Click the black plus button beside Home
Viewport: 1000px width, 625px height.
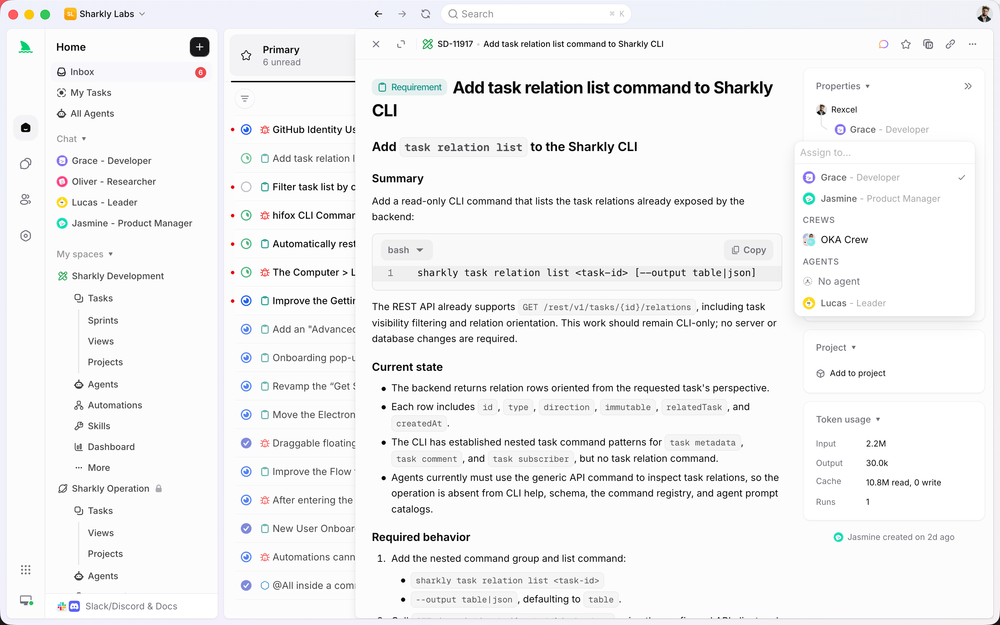pyautogui.click(x=199, y=47)
